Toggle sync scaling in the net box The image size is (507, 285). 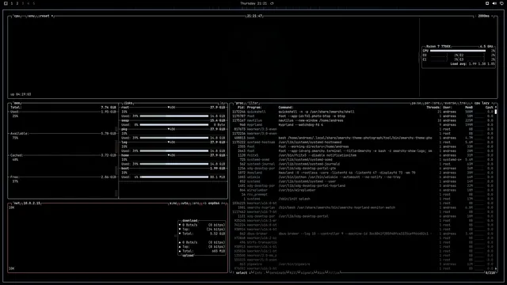[x=173, y=203]
